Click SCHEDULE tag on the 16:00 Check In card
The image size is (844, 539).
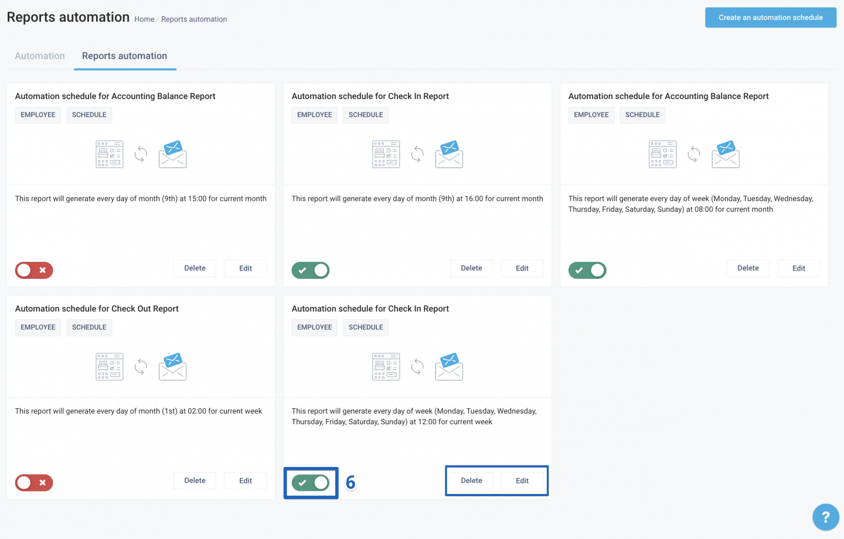pyautogui.click(x=366, y=115)
